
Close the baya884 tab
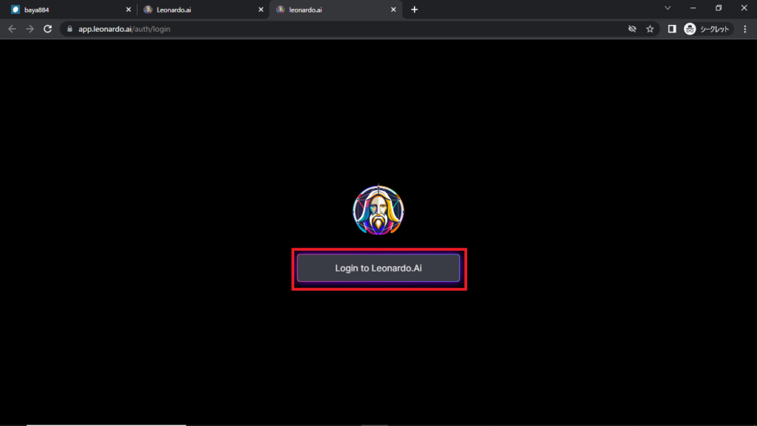pos(128,10)
